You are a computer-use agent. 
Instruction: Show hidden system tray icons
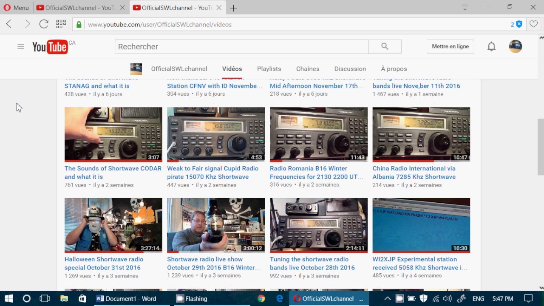387,298
